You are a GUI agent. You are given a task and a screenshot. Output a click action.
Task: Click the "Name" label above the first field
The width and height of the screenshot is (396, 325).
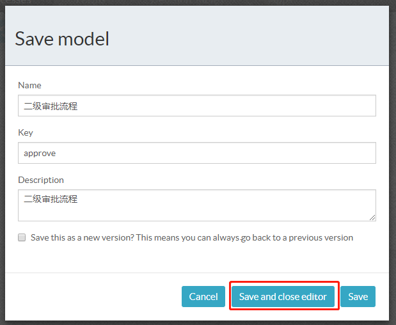pos(29,85)
